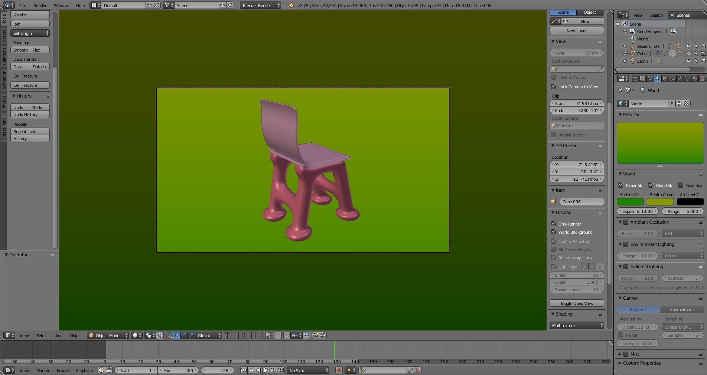Open the Object Mode dropdown
The image size is (707, 375).
click(108, 335)
